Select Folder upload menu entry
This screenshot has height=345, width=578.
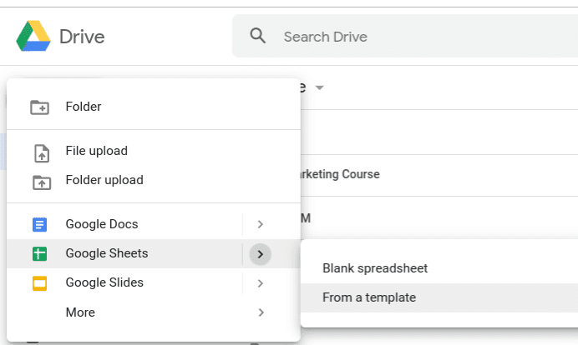[104, 180]
